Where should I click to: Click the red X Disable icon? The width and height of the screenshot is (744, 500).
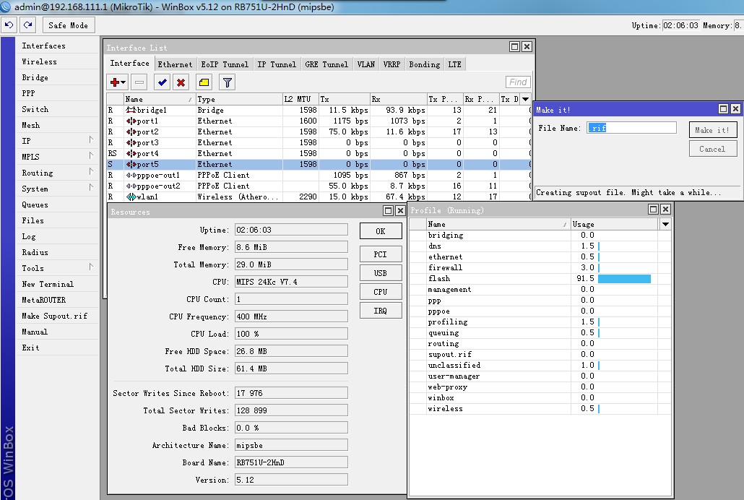click(x=181, y=82)
